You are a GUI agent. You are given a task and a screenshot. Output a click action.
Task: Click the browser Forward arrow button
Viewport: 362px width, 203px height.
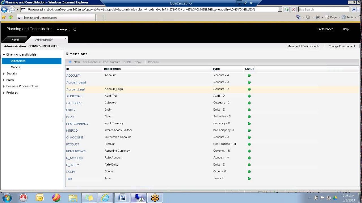tap(12, 9)
